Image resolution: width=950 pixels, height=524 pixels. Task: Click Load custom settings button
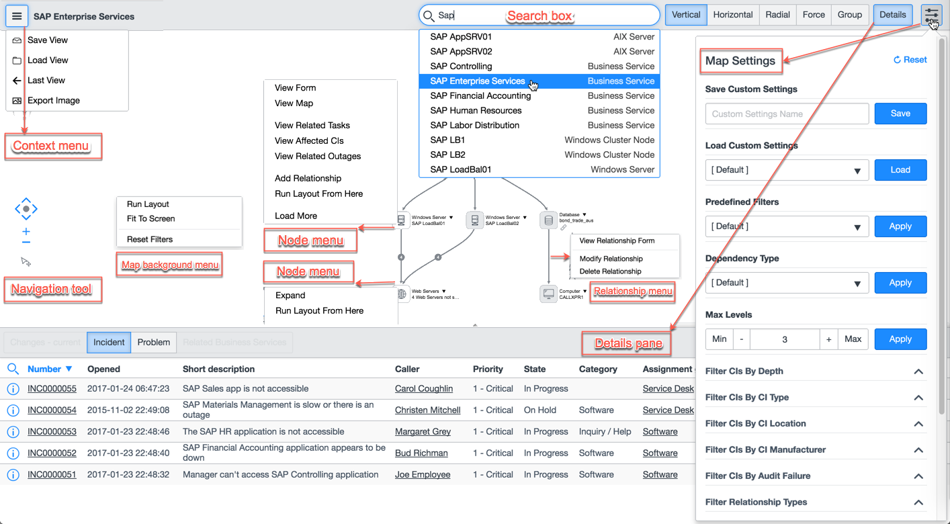(900, 170)
